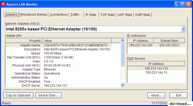193x106 pixels.
Task: Show the TCP Stats tab
Action: (108, 15)
